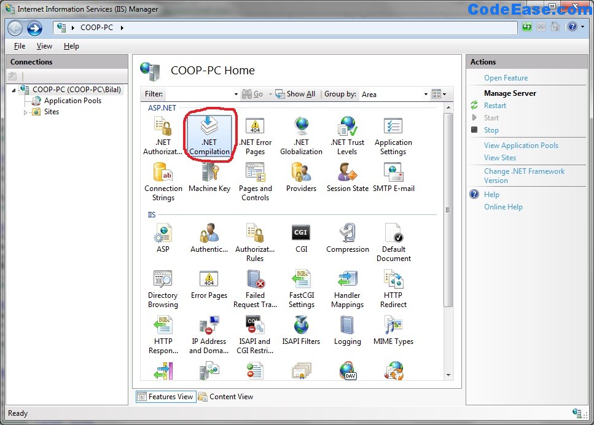Image resolution: width=594 pixels, height=425 pixels.
Task: Switch to Features View tab
Action: 166,397
